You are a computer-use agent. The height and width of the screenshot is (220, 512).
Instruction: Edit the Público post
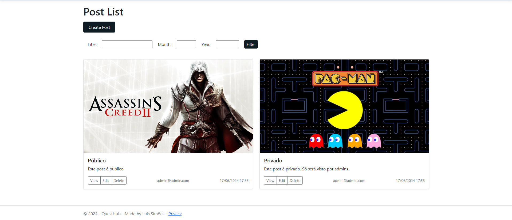[x=106, y=181]
